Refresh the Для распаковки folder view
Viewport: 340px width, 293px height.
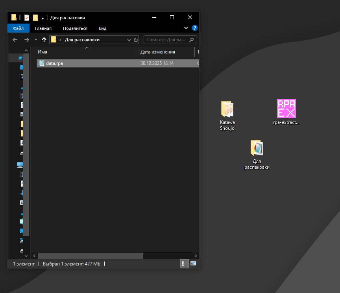tap(136, 40)
